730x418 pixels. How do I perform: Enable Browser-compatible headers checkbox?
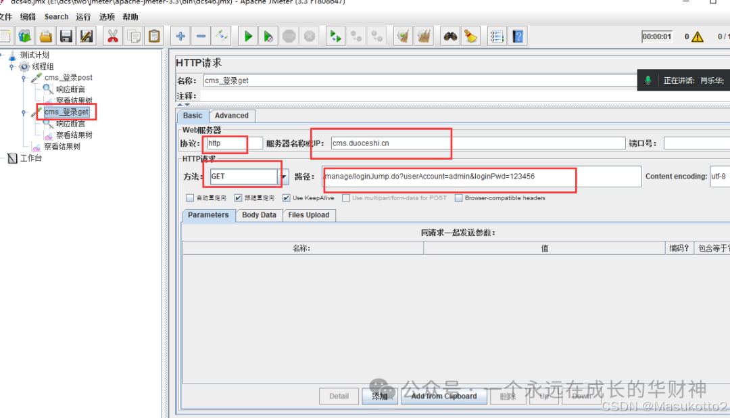(458, 198)
